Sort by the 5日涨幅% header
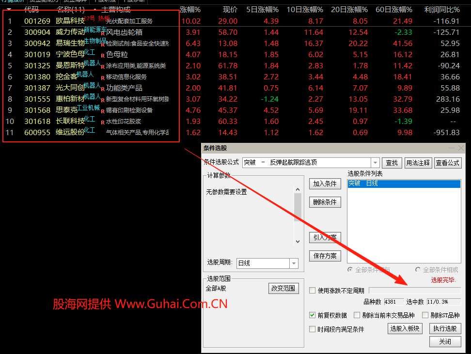The width and height of the screenshot is (471, 354). pos(263,10)
